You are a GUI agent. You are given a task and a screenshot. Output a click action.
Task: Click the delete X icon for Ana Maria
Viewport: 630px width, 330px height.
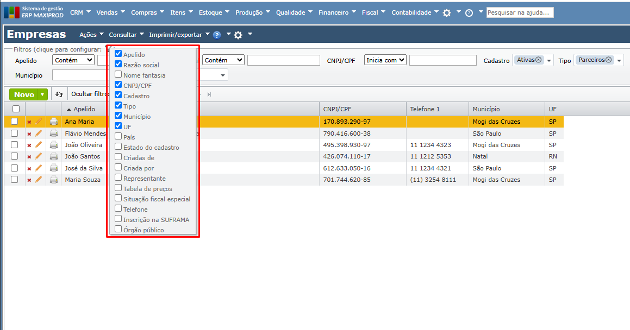(29, 122)
